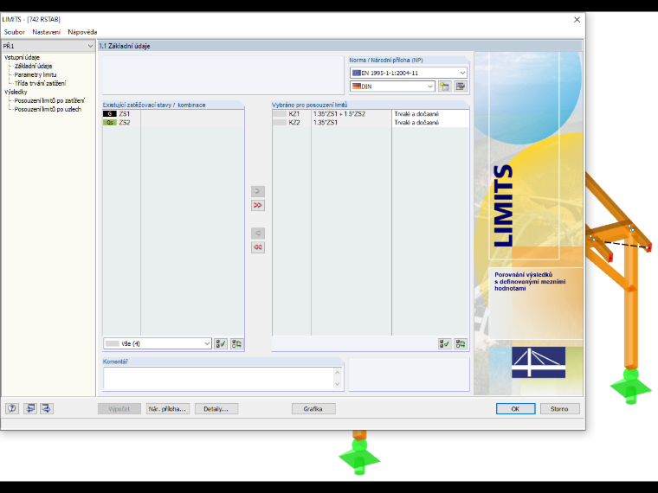Click the Komentář scrollbar down arrow
This screenshot has height=493, width=658.
[x=338, y=384]
